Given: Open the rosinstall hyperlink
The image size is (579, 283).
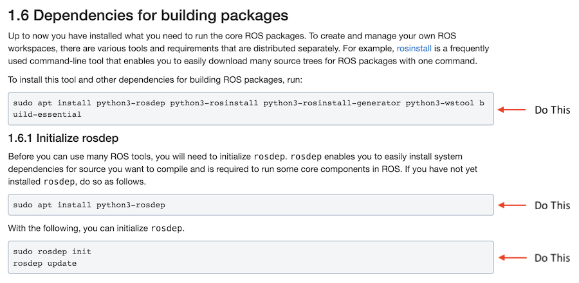Looking at the screenshot, I should click(415, 48).
